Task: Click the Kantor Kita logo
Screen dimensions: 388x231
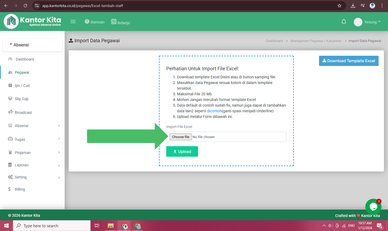Action: (x=33, y=22)
